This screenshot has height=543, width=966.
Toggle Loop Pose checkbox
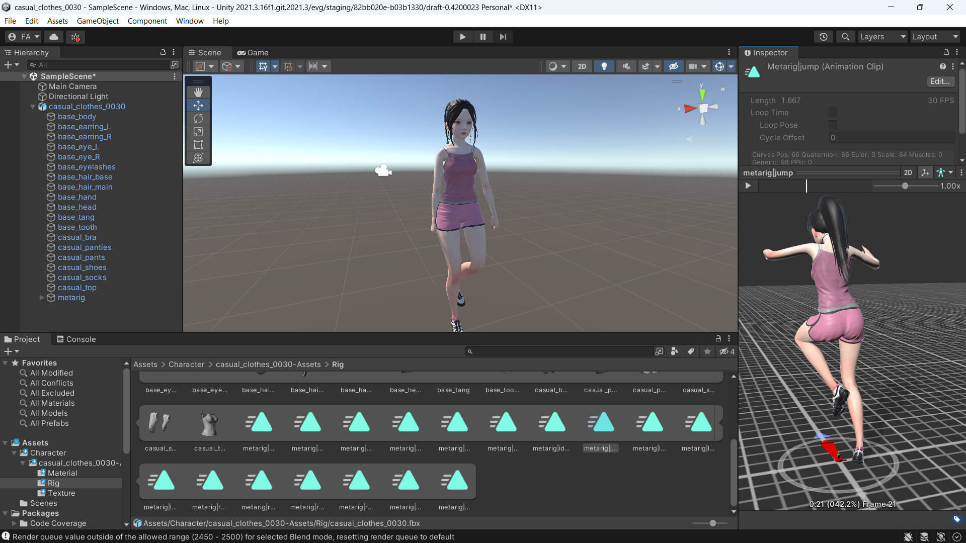(833, 125)
